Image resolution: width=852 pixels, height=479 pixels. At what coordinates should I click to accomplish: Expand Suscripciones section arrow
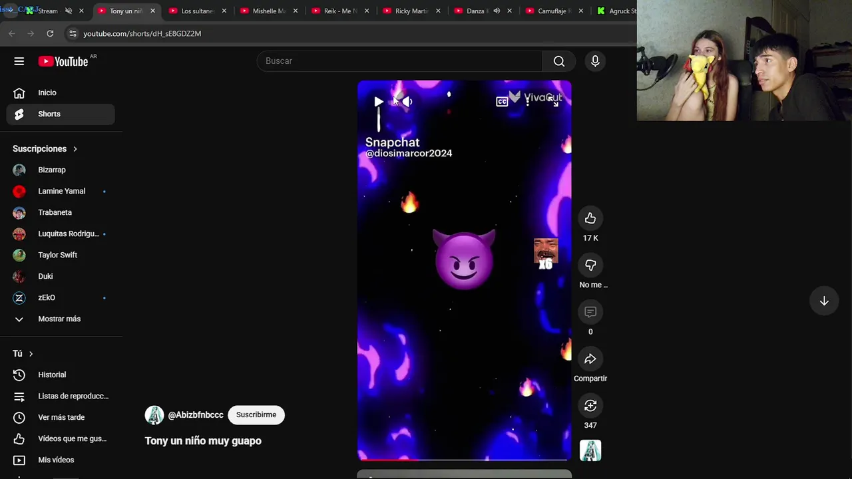75,149
